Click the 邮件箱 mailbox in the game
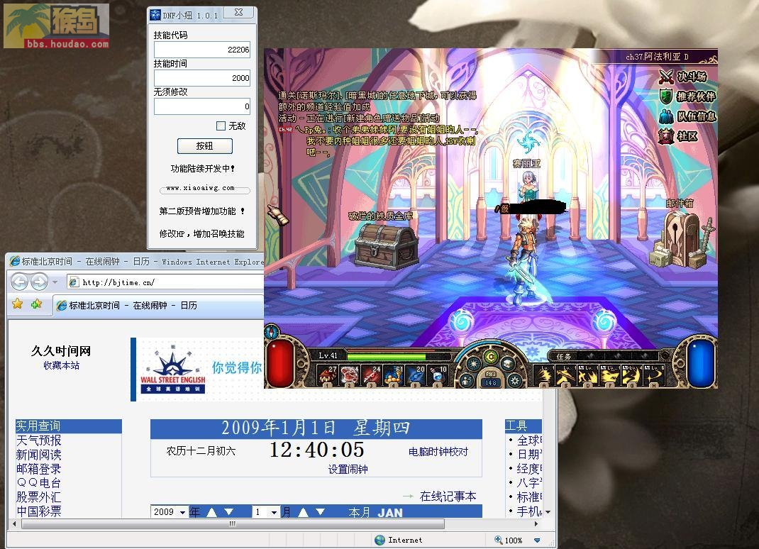This screenshot has width=759, height=549. pyautogui.click(x=681, y=240)
